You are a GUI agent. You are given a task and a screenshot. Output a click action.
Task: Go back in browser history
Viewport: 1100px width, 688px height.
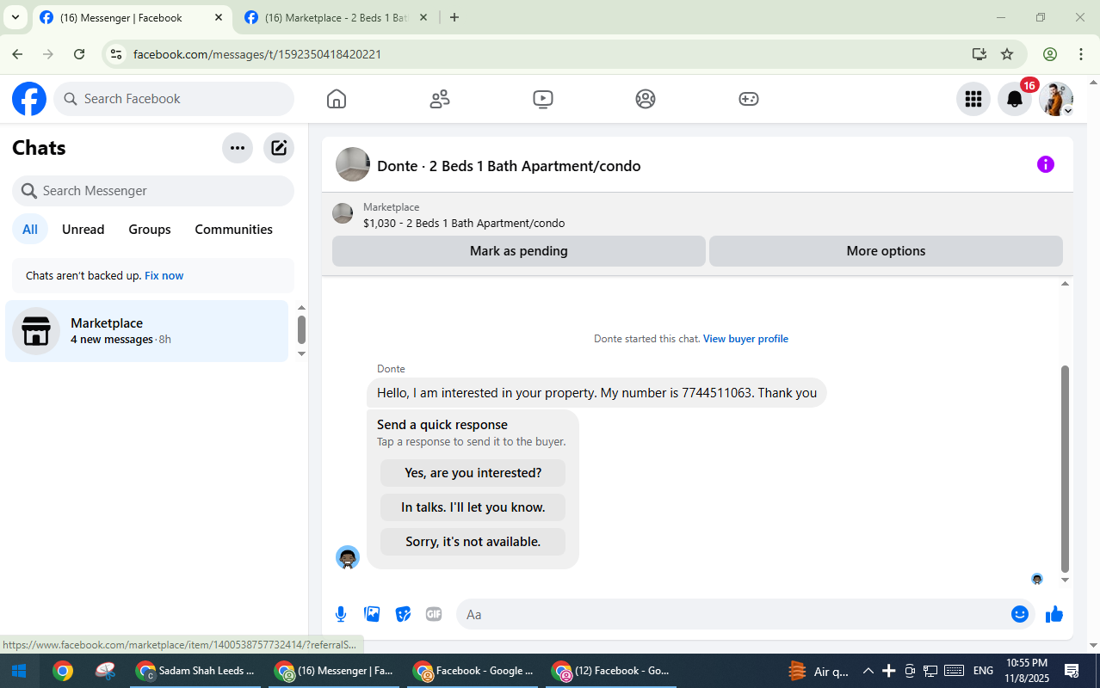(17, 54)
